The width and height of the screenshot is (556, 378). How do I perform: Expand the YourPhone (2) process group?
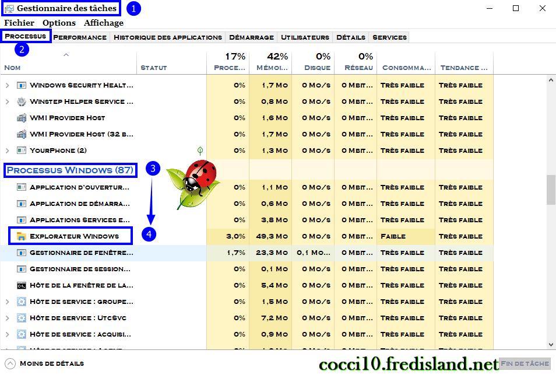click(8, 150)
